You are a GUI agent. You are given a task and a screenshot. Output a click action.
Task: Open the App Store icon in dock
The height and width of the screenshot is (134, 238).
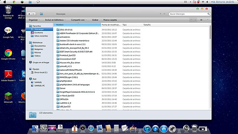[164, 129]
